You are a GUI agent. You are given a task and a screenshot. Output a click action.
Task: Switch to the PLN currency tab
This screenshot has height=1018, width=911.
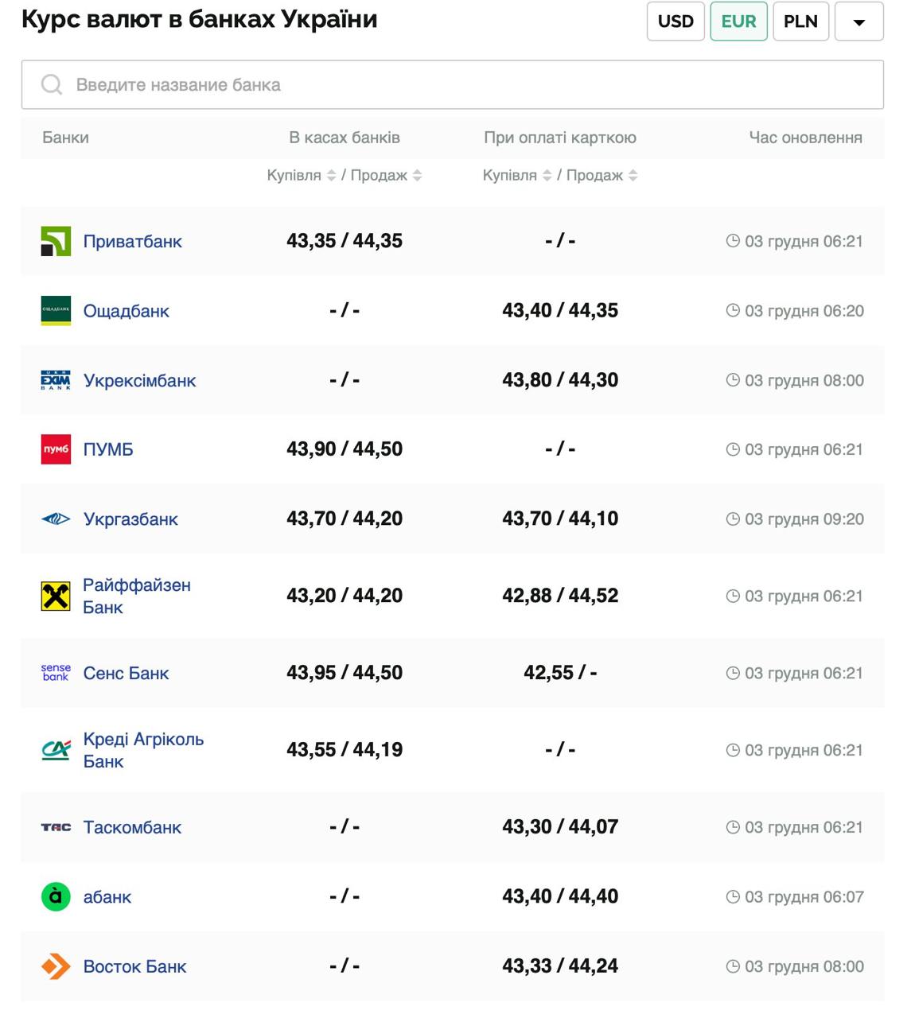(800, 21)
